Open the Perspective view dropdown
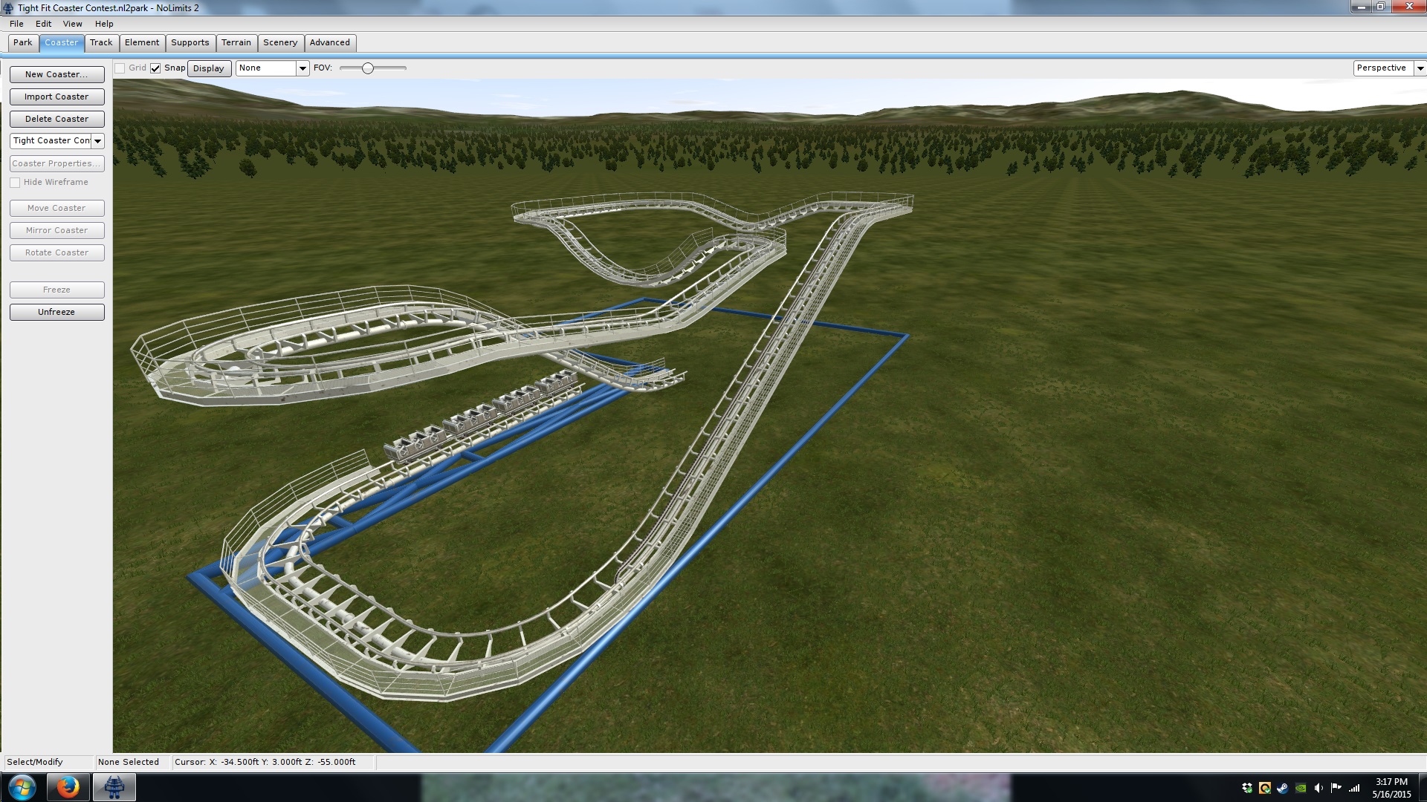The width and height of the screenshot is (1427, 802). [x=1420, y=68]
